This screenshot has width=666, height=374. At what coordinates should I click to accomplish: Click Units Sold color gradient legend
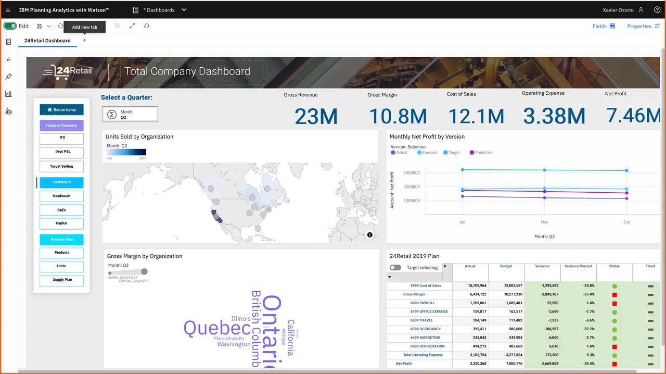click(x=126, y=152)
